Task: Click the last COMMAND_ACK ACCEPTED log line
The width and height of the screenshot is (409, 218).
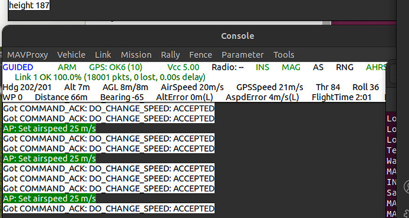Action: click(x=109, y=209)
